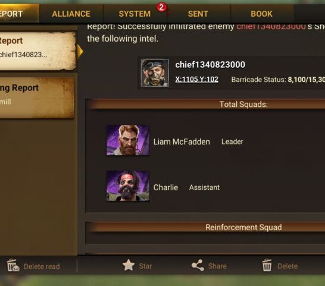
Task: Open chief1340823000 player avatar
Action: pyautogui.click(x=155, y=73)
